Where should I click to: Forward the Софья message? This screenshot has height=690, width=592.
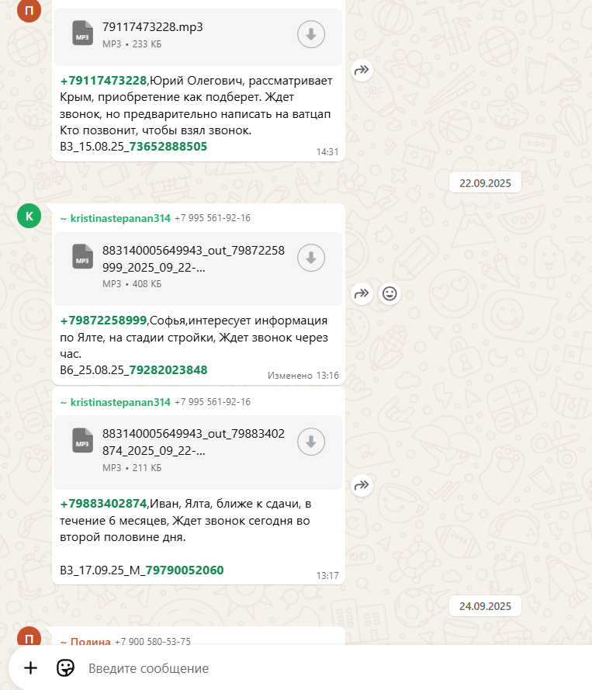click(362, 293)
